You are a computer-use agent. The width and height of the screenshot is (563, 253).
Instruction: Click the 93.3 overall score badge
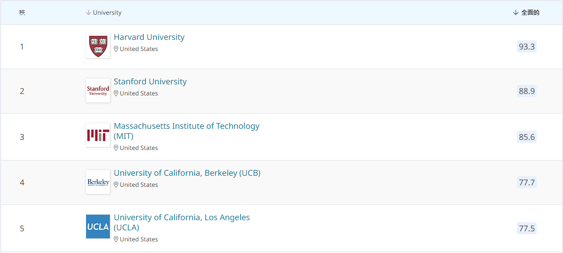point(527,46)
